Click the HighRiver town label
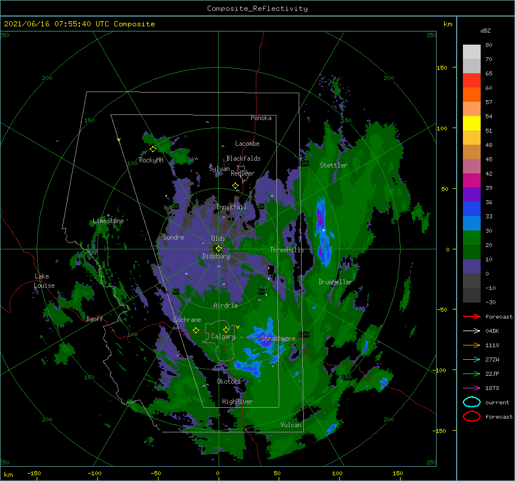 (x=237, y=402)
